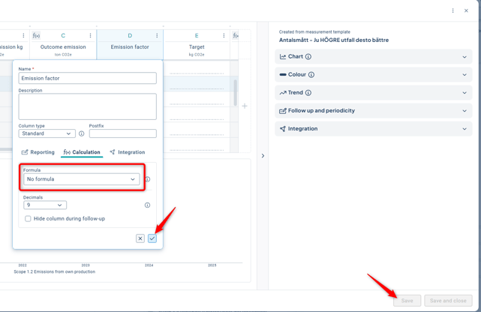Click the Save button
This screenshot has height=312, width=481.
pos(407,301)
